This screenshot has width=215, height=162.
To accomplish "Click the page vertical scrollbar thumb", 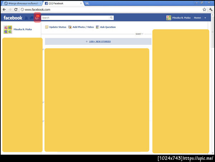I will (213, 32).
